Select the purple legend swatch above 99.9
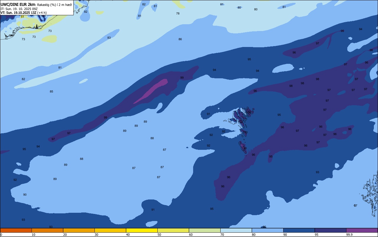The width and height of the screenshot is (378, 237). (x=362, y=230)
